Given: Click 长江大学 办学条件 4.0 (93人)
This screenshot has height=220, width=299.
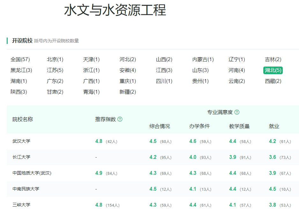Looking at the screenshot, I should 200,157.
